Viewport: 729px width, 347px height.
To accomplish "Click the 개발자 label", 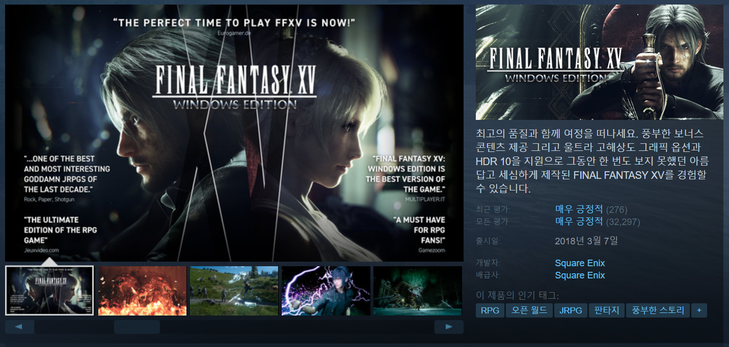I will (x=488, y=263).
